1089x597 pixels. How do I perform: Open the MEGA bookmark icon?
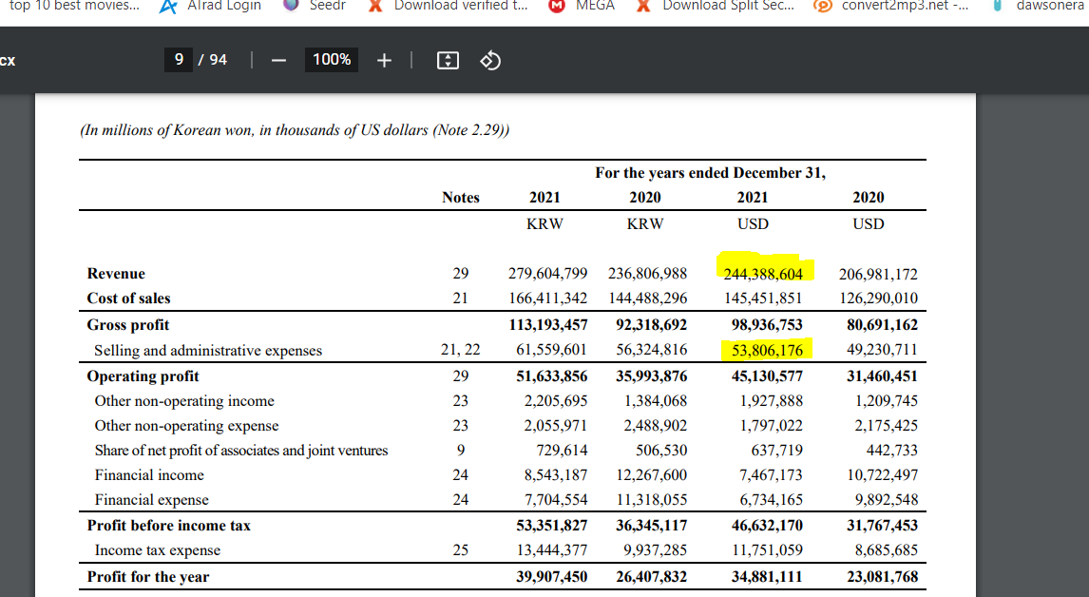coord(556,7)
